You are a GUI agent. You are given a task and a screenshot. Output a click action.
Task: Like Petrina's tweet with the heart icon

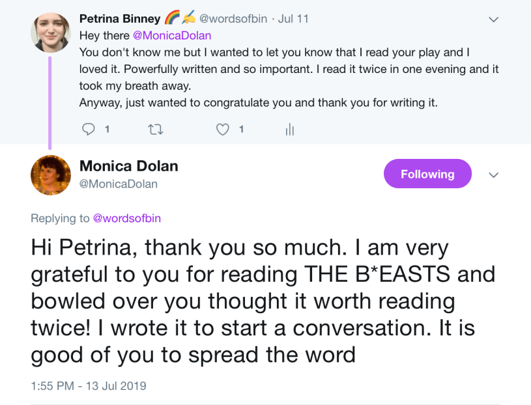pos(223,130)
